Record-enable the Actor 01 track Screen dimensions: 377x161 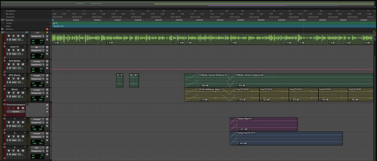pyautogui.click(x=8, y=50)
